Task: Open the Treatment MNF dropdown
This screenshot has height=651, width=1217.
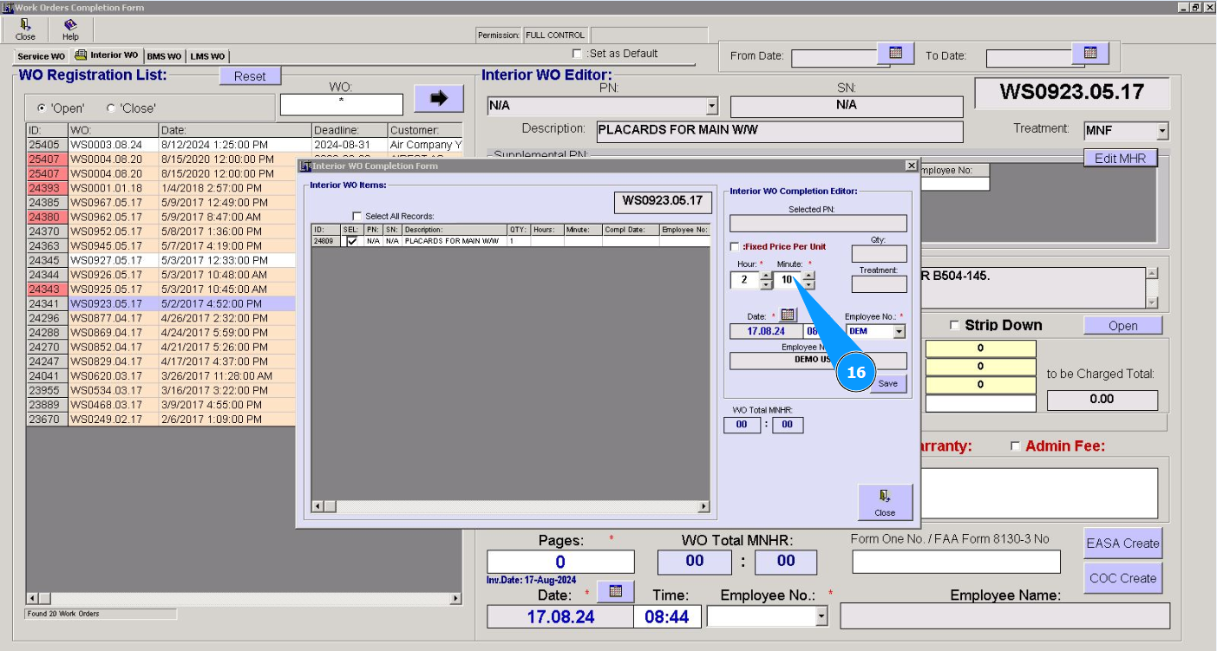Action: 1162,132
